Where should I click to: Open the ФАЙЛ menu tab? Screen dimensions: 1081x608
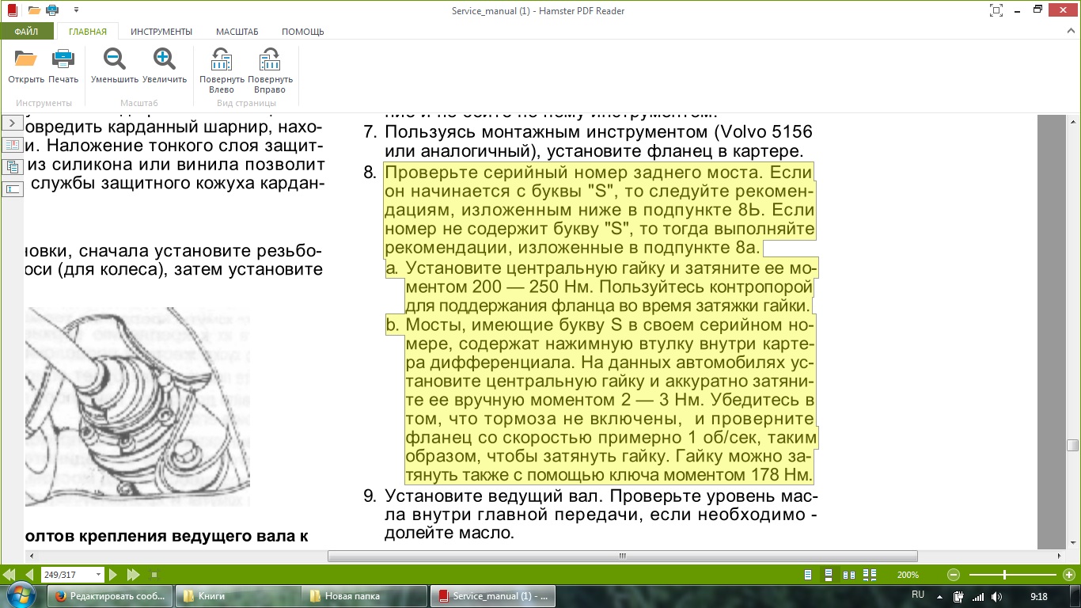(26, 32)
